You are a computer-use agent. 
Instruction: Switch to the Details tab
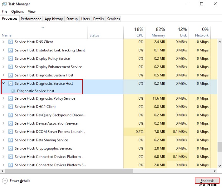click(x=98, y=19)
